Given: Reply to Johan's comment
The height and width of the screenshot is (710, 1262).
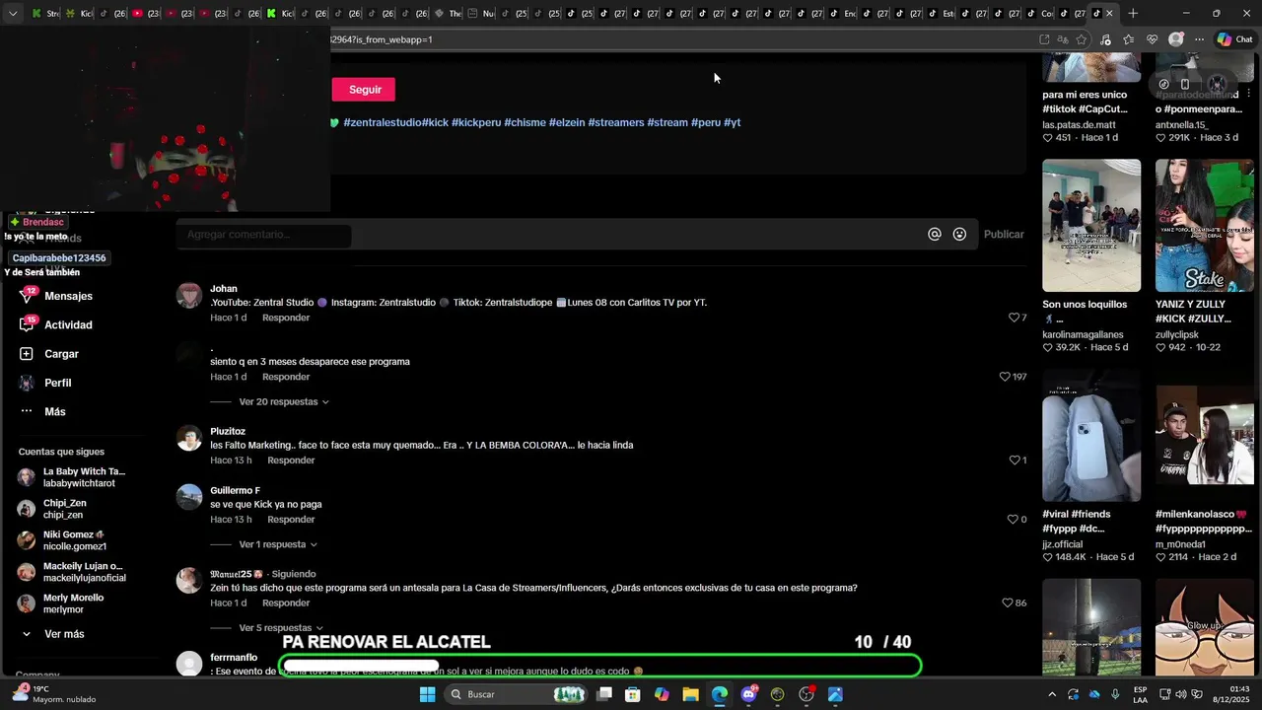Looking at the screenshot, I should coord(286,318).
